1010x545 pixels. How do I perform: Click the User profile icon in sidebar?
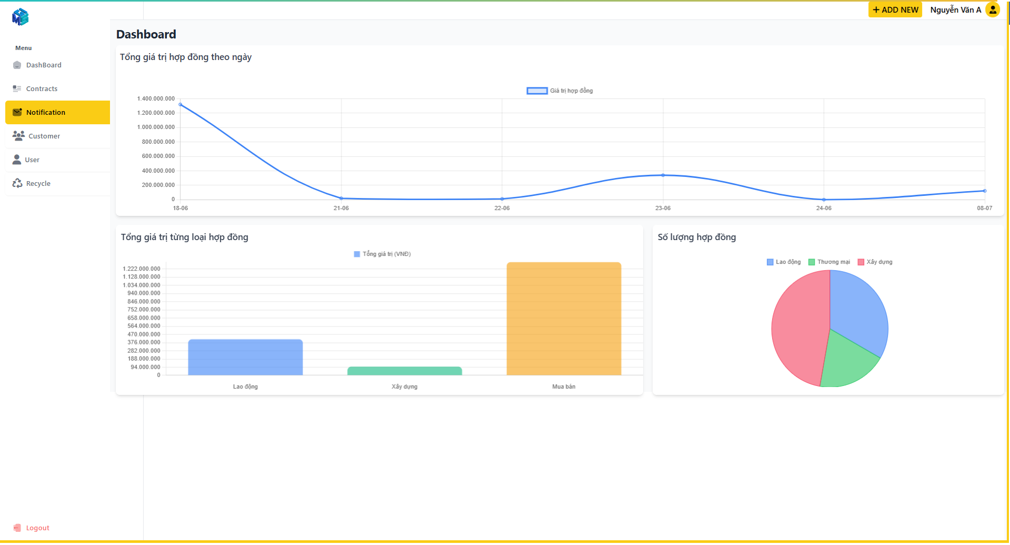[x=17, y=160]
